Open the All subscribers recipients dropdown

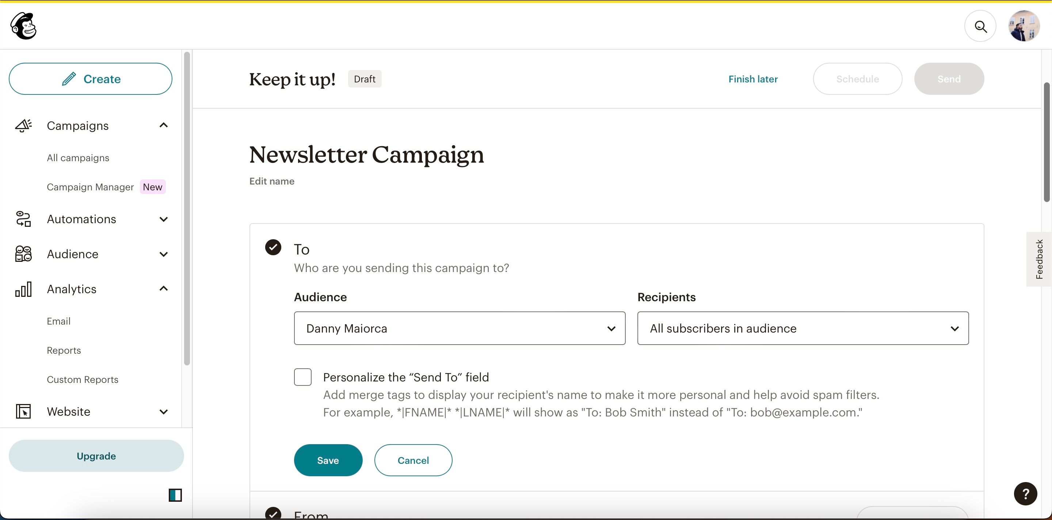pyautogui.click(x=803, y=328)
